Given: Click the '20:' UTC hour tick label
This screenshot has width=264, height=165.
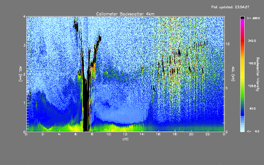Looking at the screenshot, I should tap(191, 134).
